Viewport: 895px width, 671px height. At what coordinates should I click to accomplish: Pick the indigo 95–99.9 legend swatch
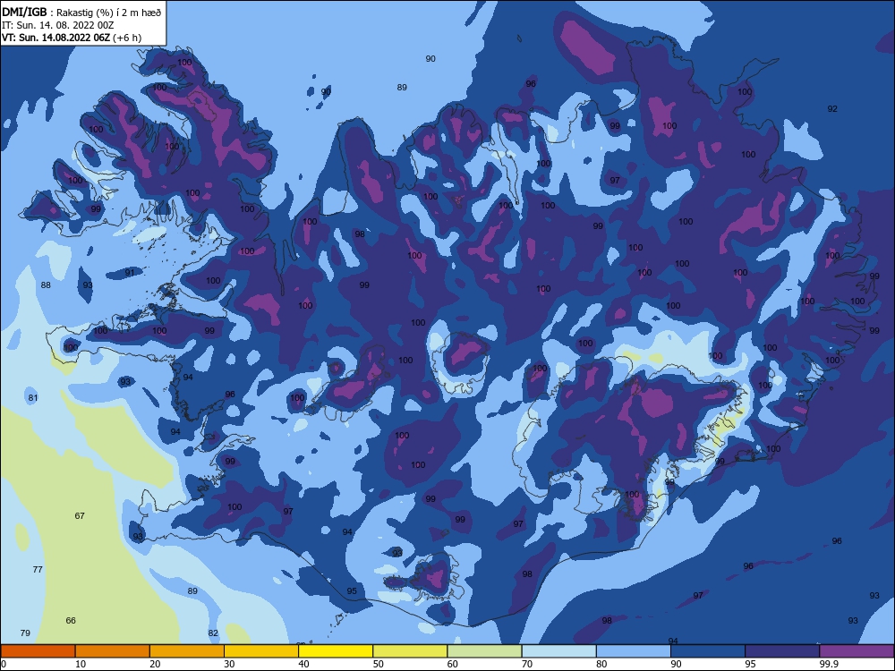782,651
